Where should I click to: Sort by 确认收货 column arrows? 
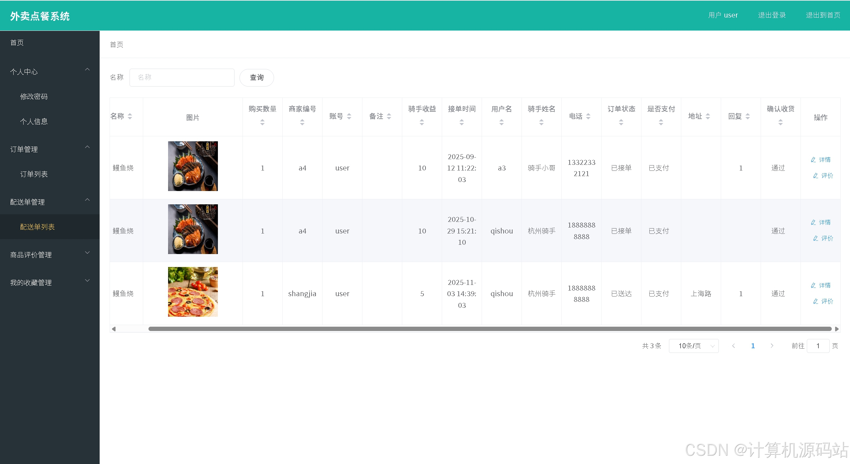pos(781,122)
